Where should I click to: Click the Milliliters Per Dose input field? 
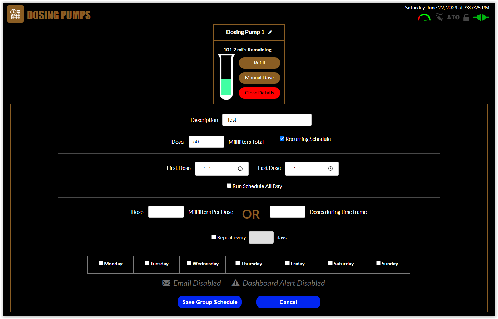coord(166,212)
